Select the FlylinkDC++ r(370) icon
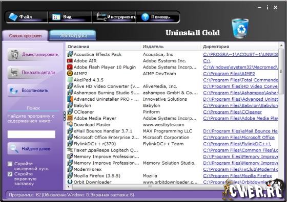Screen dimensions: 287x202 pos(70,144)
